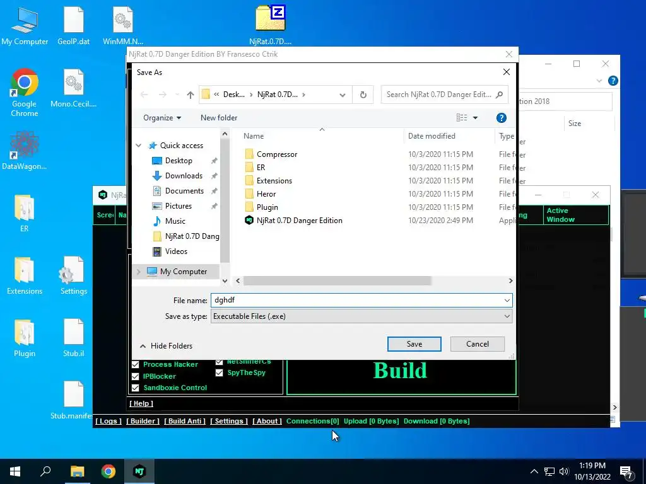Open the Save as type combo box
Screen dimensions: 646x484
pyautogui.click(x=361, y=316)
